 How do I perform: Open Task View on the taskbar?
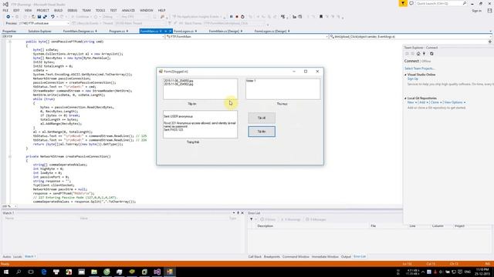(x=31, y=272)
